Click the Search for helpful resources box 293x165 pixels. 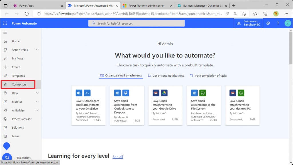[x=136, y=23]
